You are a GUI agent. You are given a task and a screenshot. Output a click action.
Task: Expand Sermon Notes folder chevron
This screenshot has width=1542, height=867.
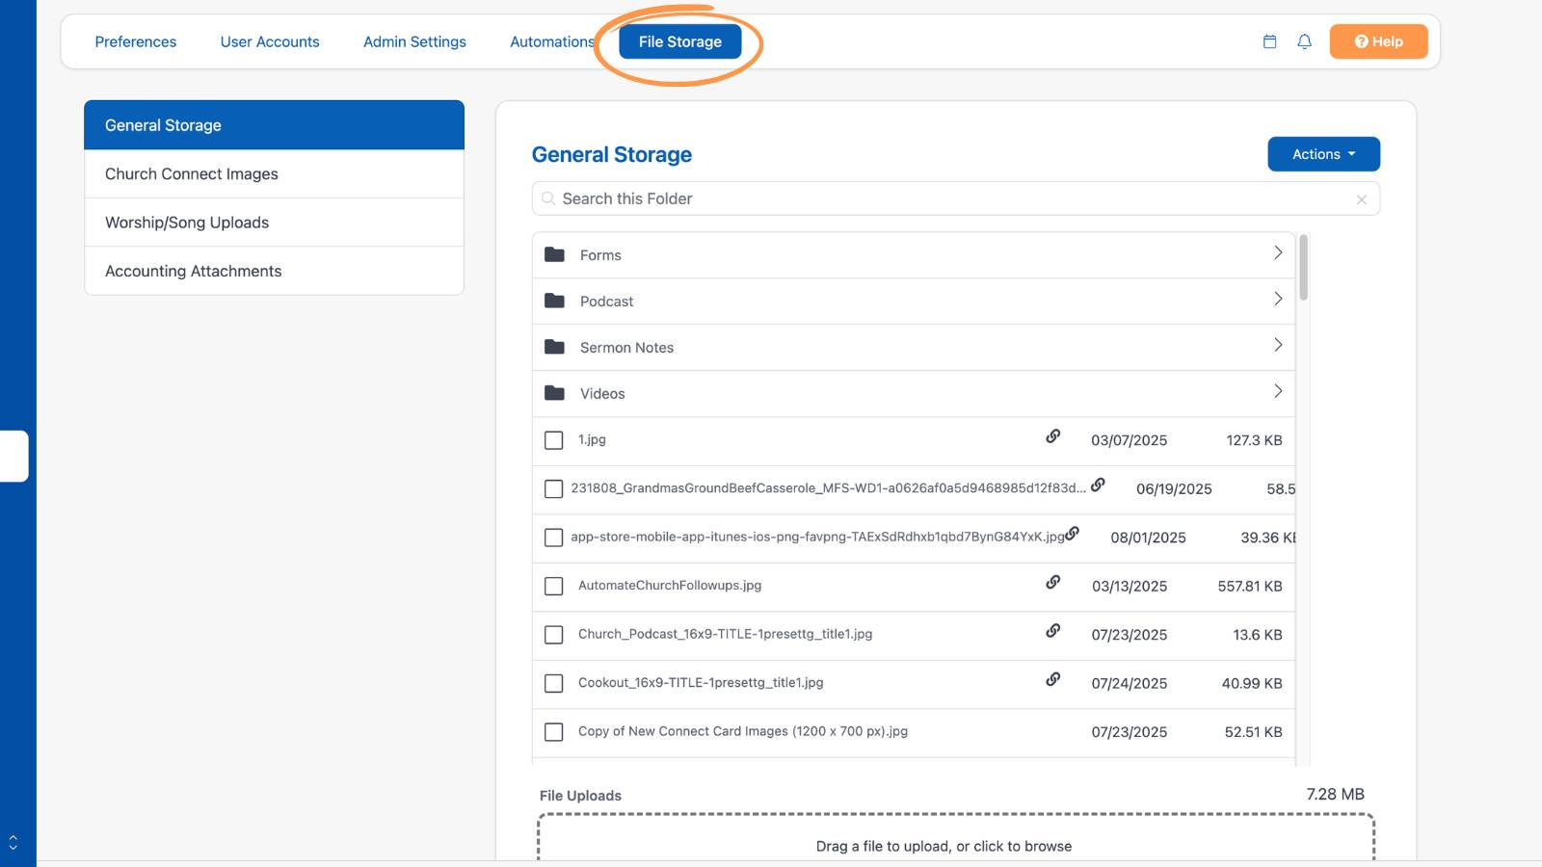(1278, 345)
